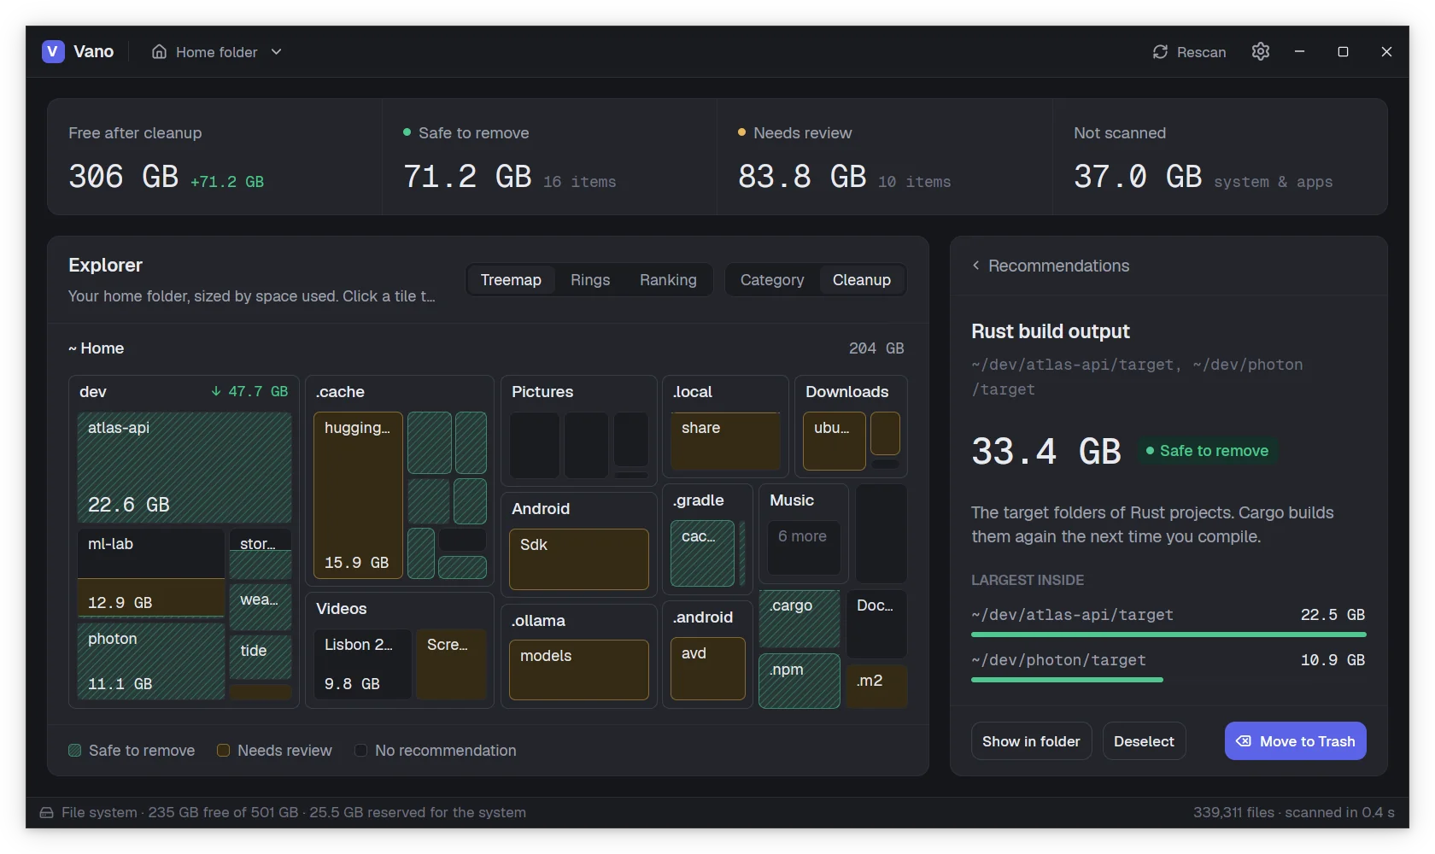The height and width of the screenshot is (854, 1435).
Task: Switch to the Treemap view
Action: 511,280
